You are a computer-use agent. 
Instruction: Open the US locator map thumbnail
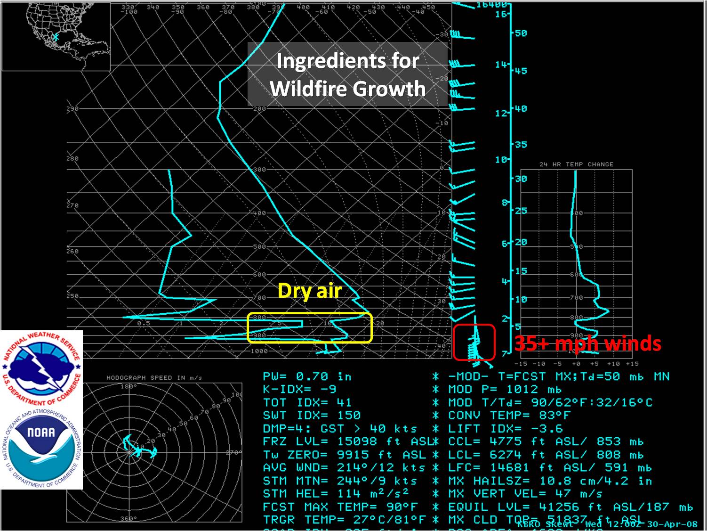tap(56, 36)
